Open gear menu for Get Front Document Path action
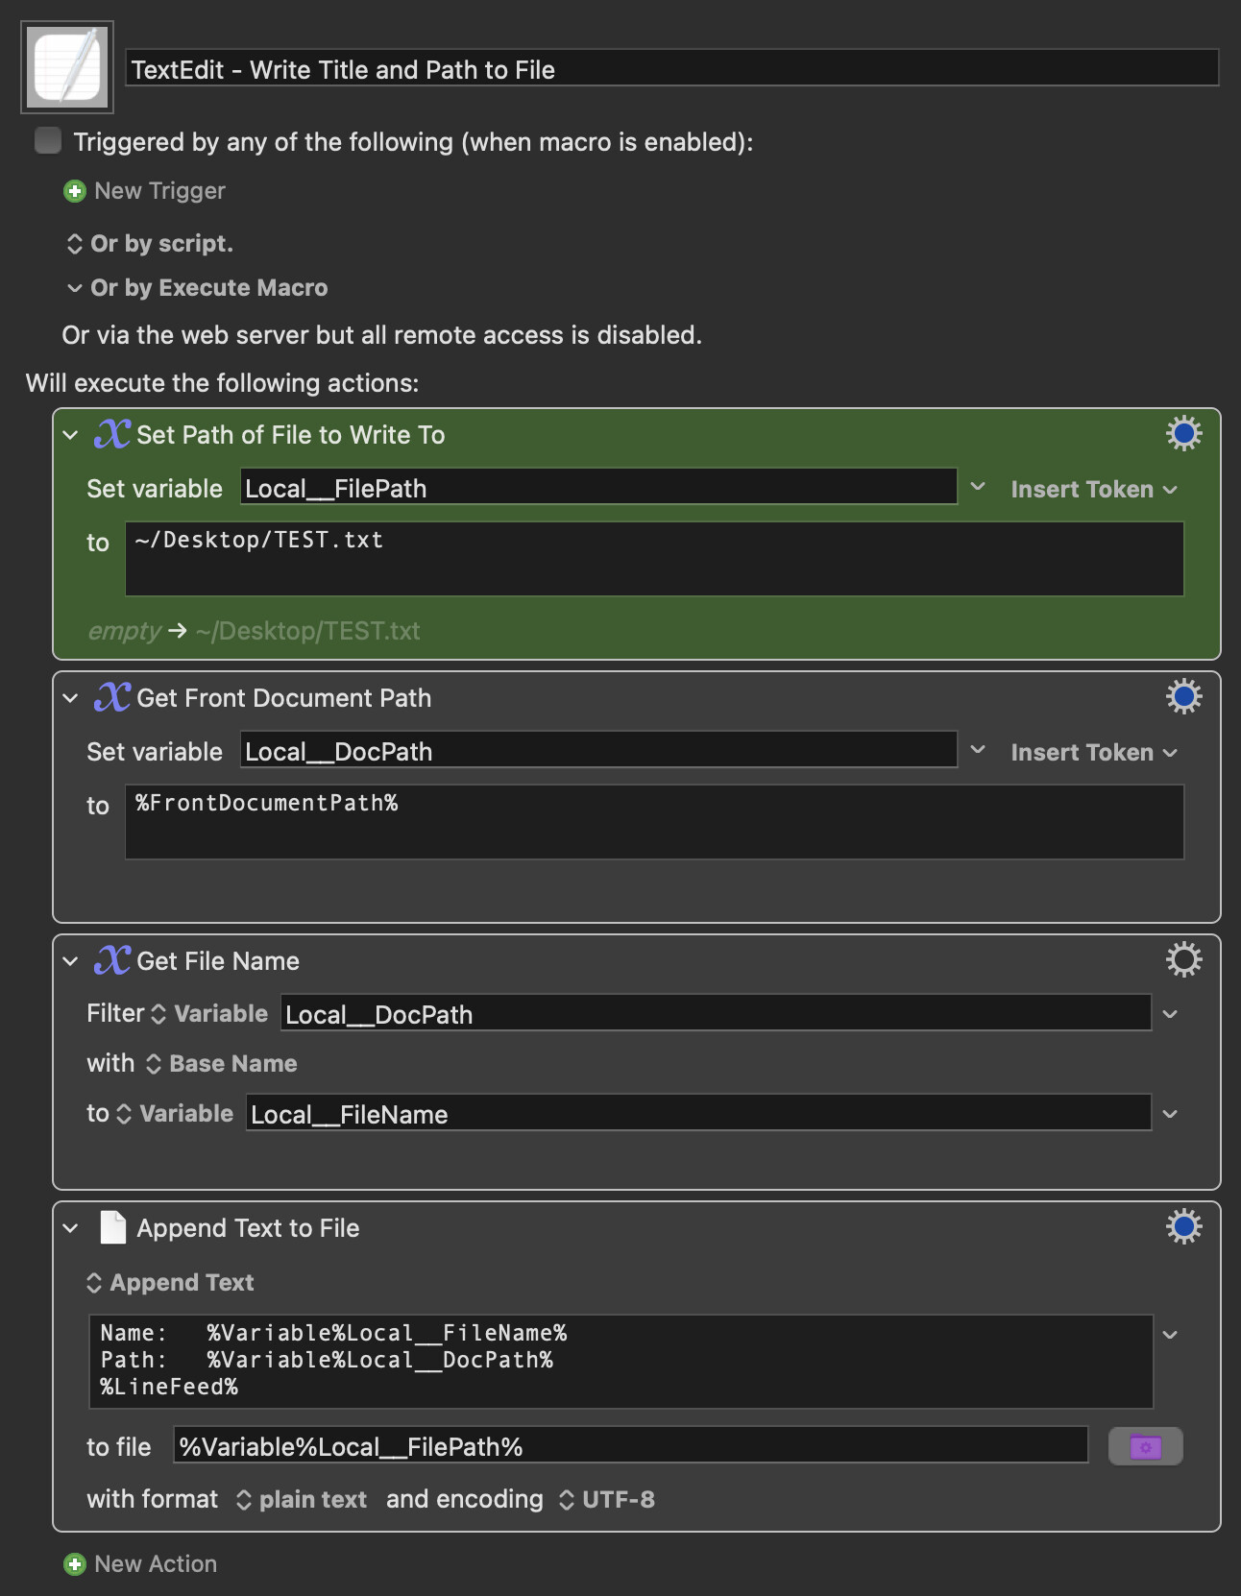 [1183, 697]
